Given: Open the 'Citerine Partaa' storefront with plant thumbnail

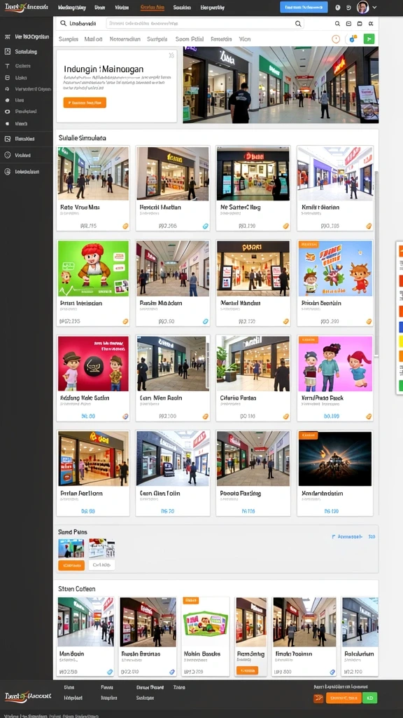Looking at the screenshot, I should (x=253, y=364).
